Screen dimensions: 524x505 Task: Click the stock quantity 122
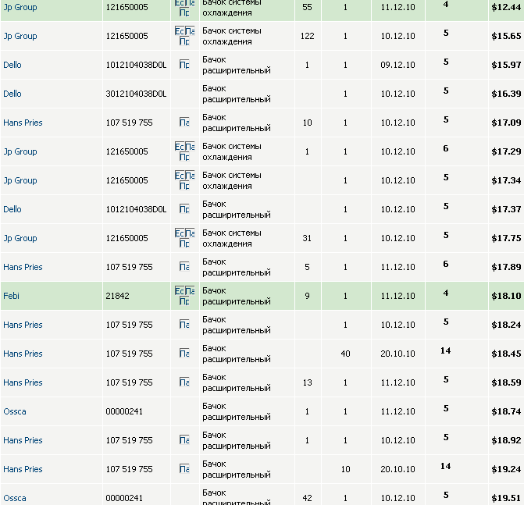click(x=307, y=36)
